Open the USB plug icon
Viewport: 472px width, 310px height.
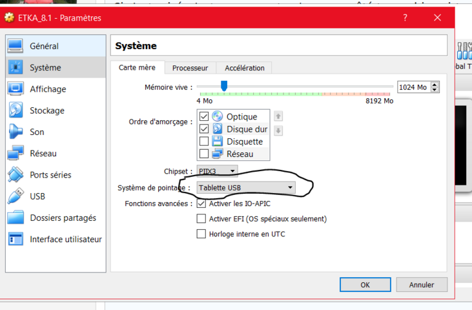tap(15, 196)
